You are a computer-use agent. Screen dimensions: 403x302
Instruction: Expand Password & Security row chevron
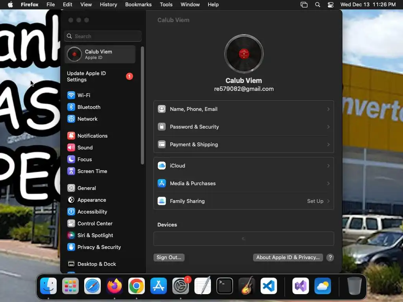pos(329,127)
